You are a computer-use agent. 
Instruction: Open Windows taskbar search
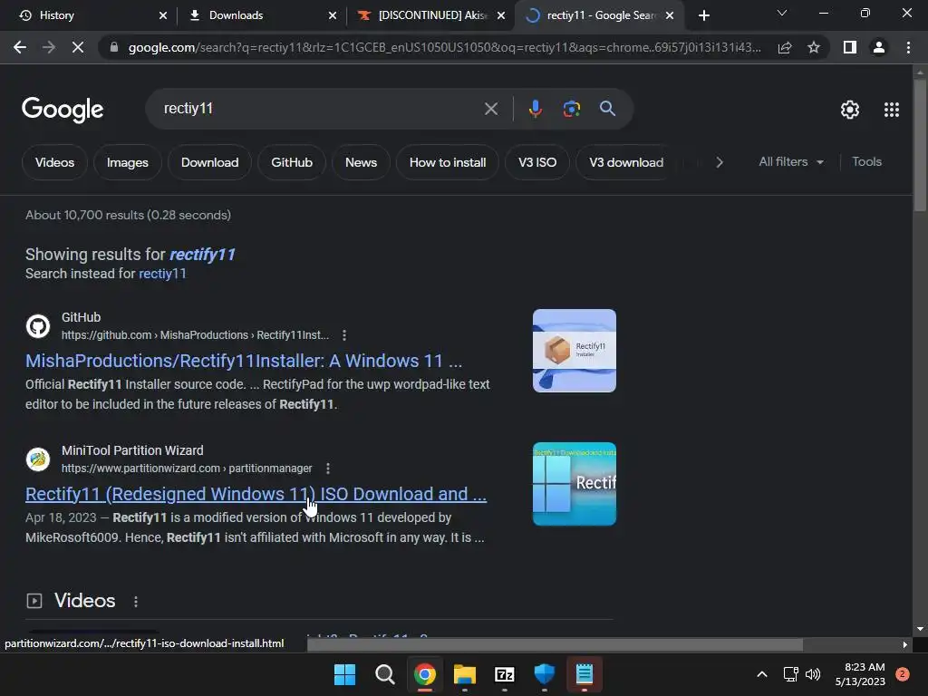[384, 674]
